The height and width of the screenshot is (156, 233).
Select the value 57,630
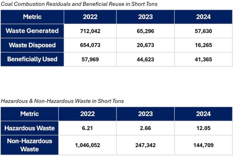pos(203,31)
